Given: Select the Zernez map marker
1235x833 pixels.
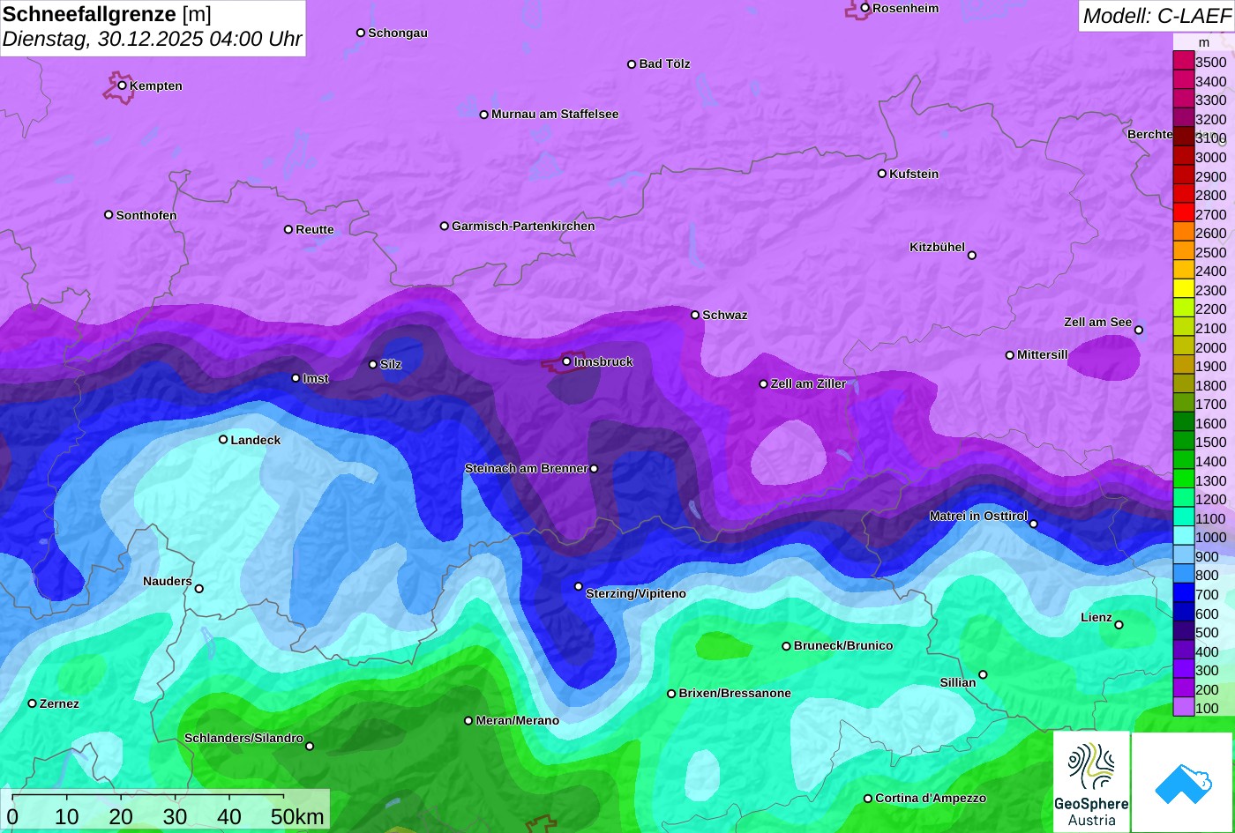Looking at the screenshot, I should 32,703.
